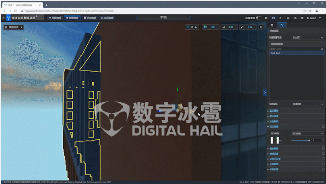This screenshot has height=184, width=326.
Task: Click the blue application logo icon
Action: pos(8,18)
